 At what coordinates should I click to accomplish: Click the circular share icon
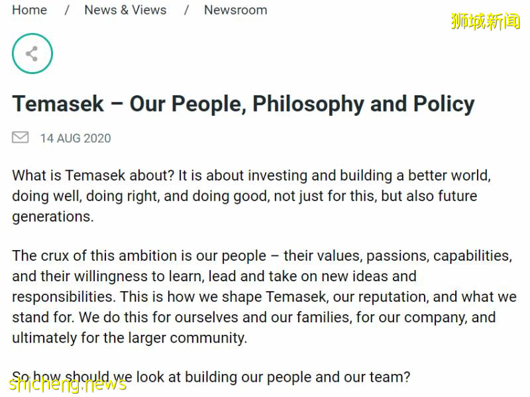click(32, 54)
